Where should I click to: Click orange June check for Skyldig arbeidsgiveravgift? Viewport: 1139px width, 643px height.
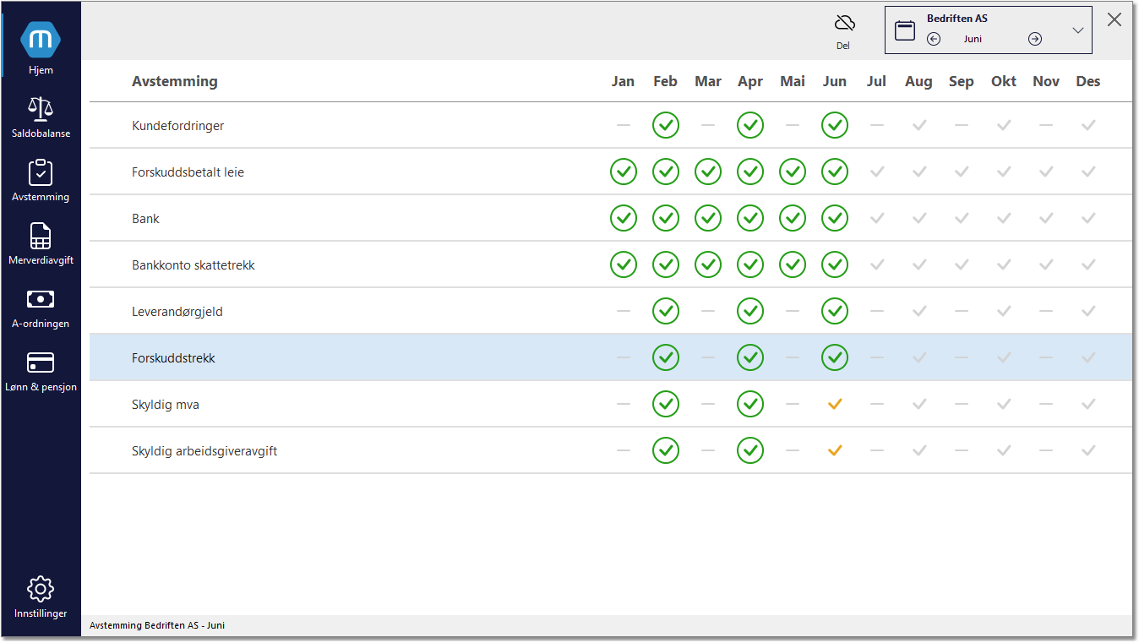coord(835,450)
